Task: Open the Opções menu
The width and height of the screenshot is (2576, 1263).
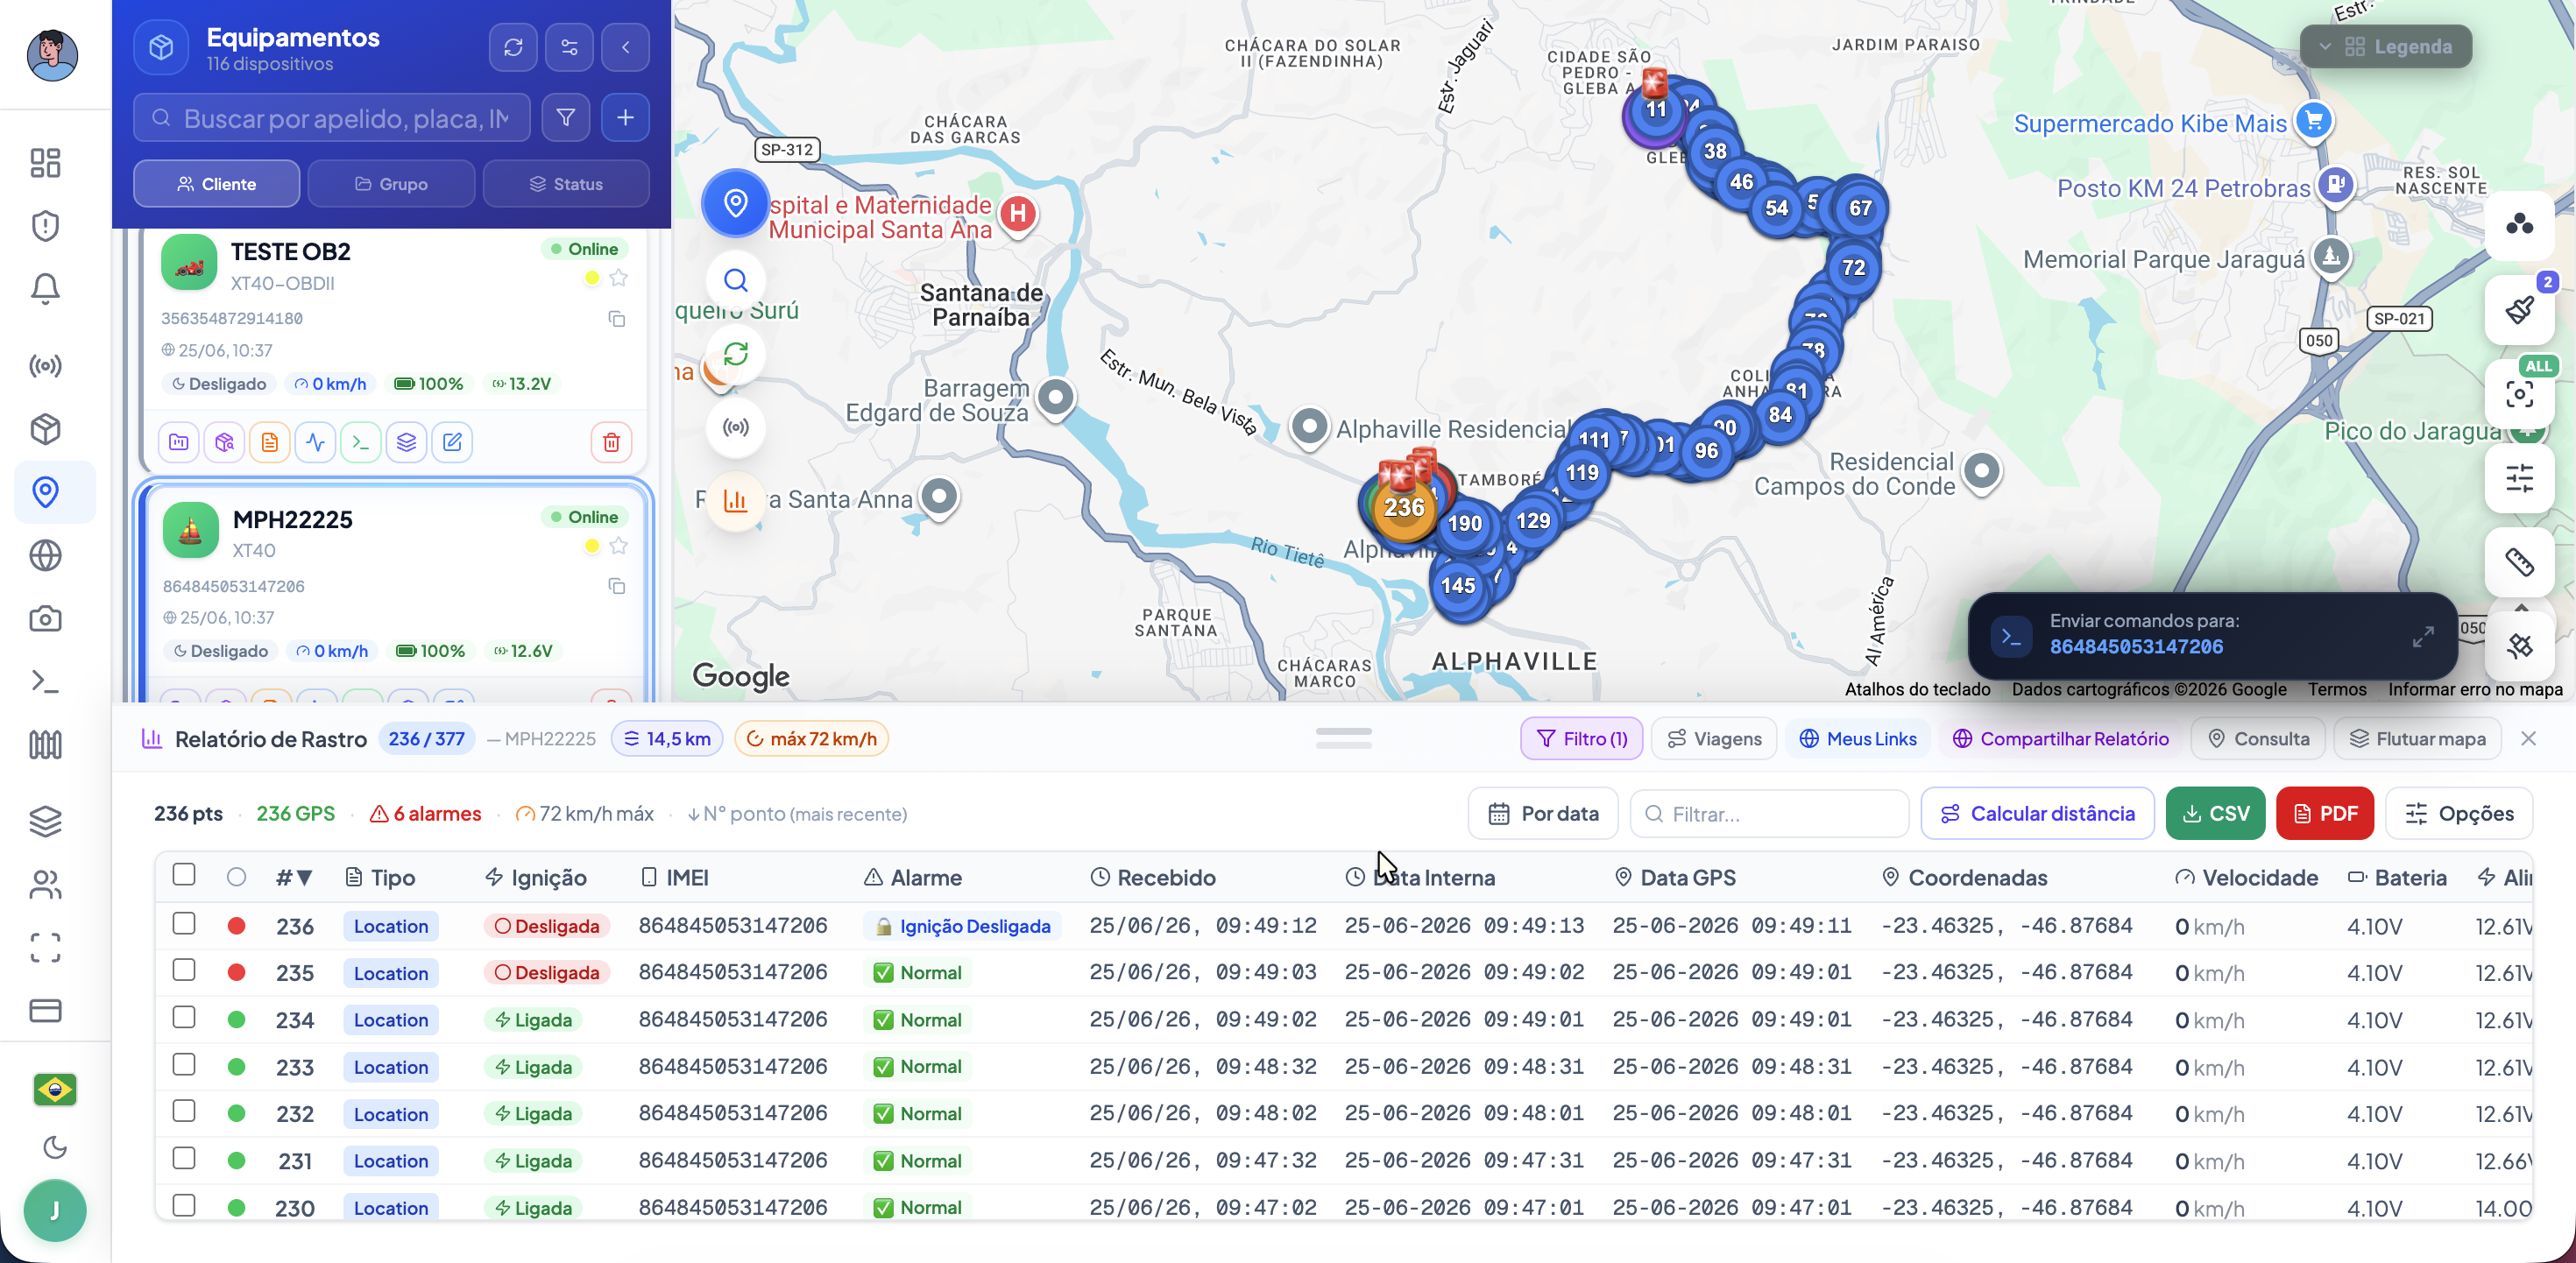Action: (2459, 814)
